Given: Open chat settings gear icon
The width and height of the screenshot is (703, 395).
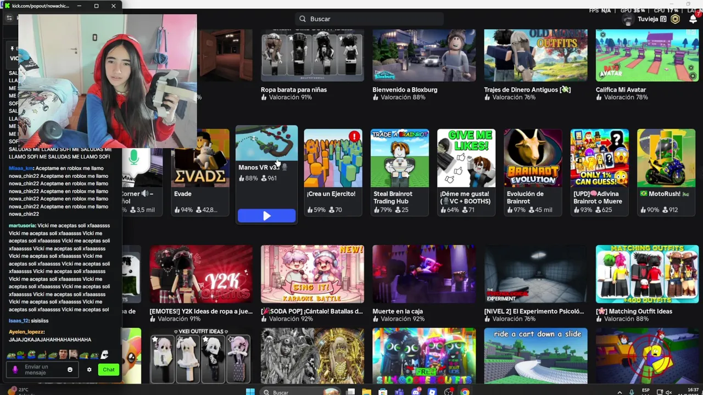Looking at the screenshot, I should pyautogui.click(x=89, y=370).
